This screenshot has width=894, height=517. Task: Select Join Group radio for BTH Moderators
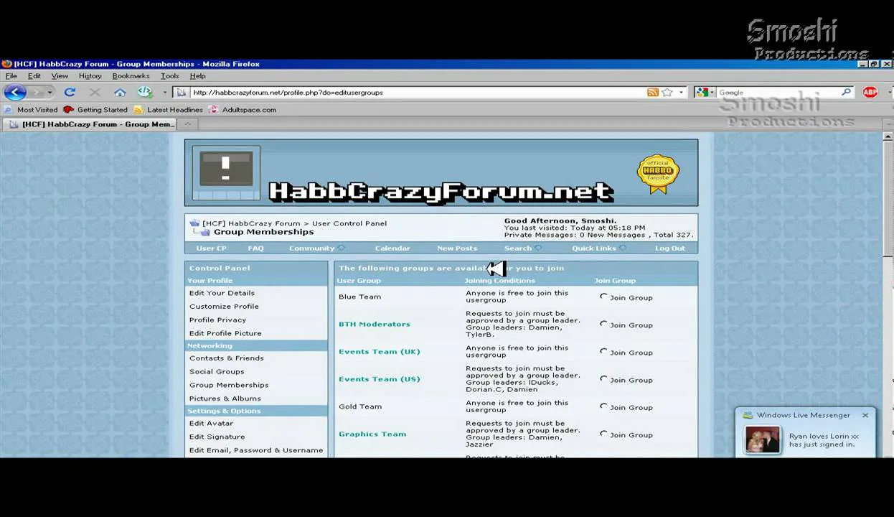603,324
